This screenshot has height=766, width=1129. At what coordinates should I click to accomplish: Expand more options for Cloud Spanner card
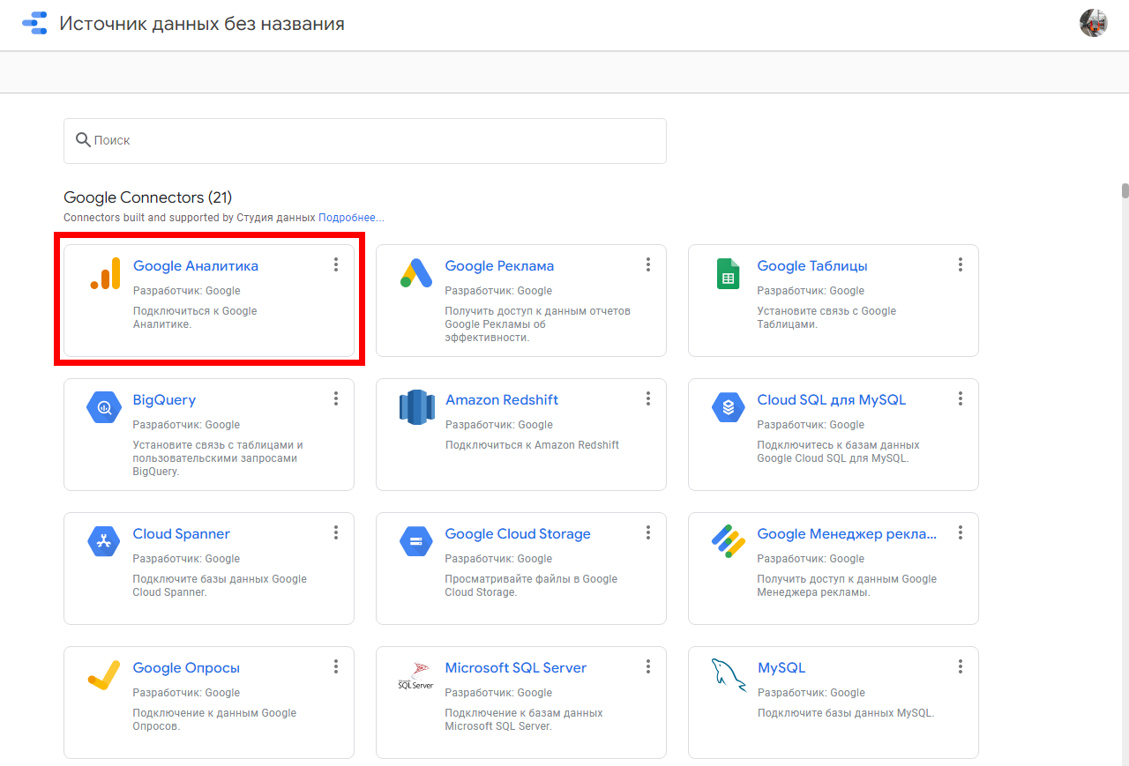pyautogui.click(x=336, y=532)
